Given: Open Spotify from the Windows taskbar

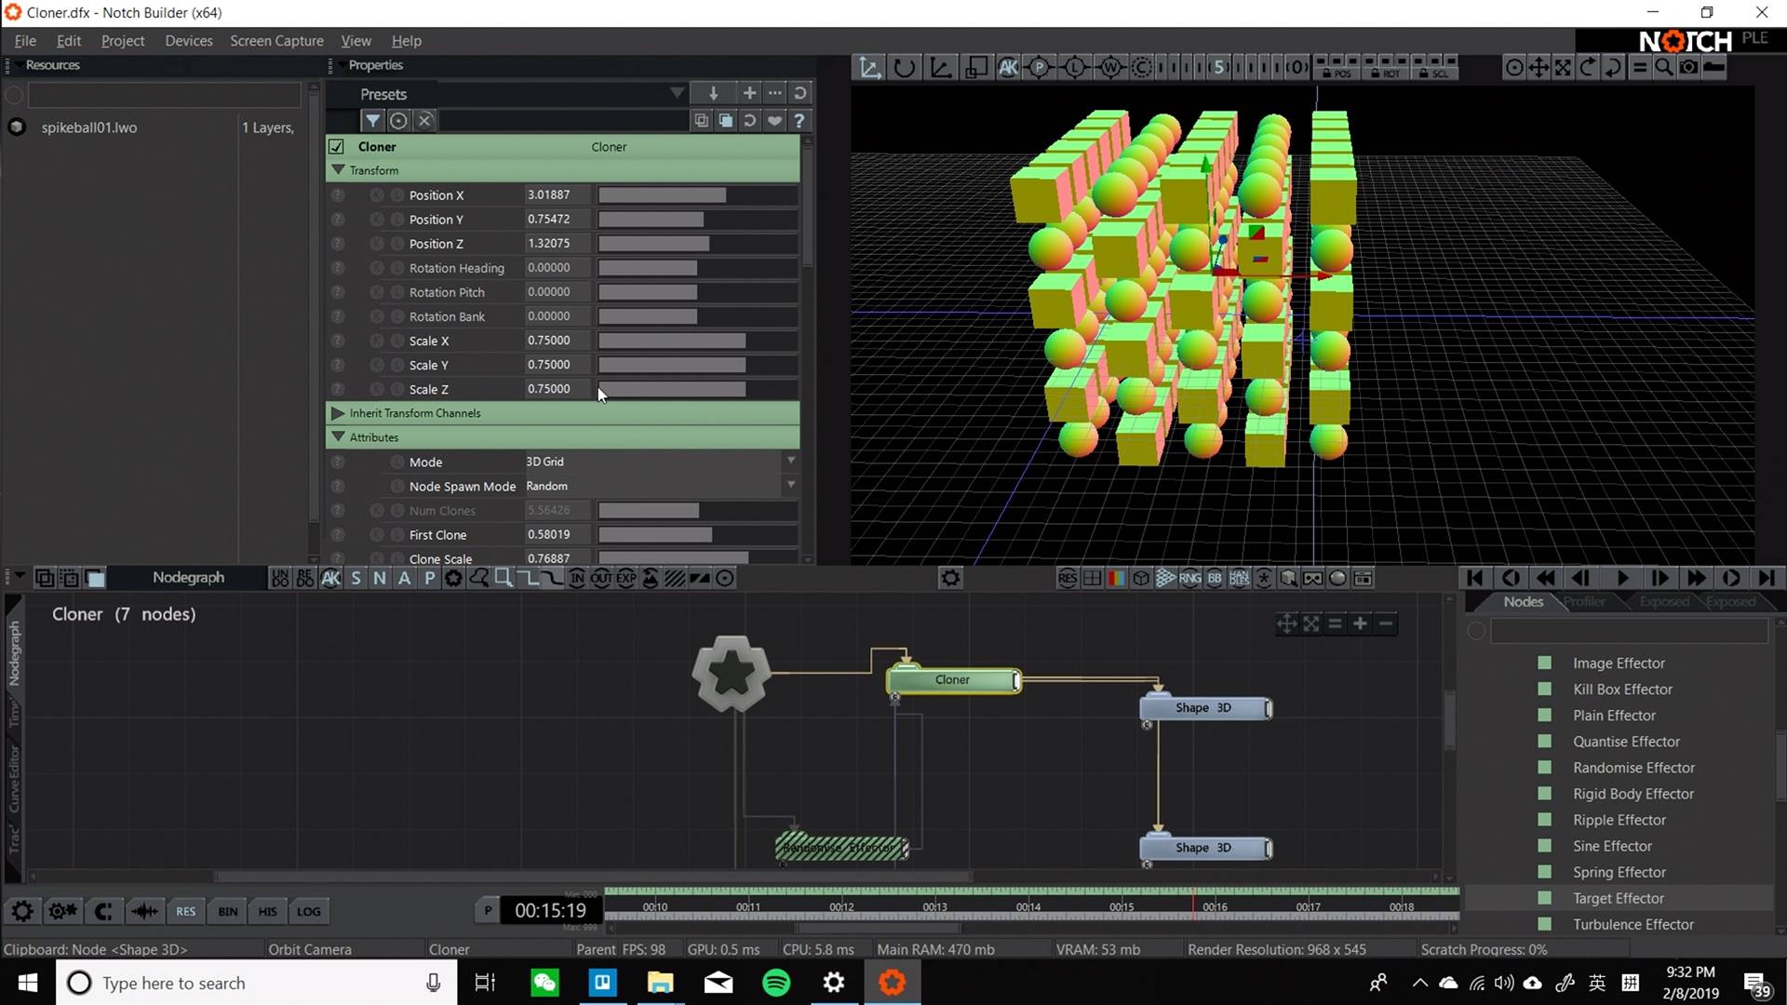Looking at the screenshot, I should 776,983.
